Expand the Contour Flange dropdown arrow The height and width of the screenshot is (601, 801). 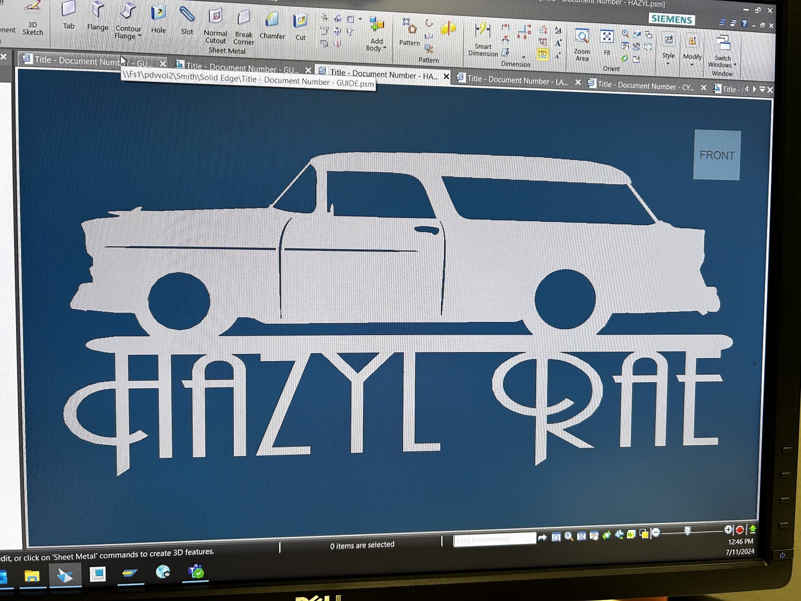140,36
